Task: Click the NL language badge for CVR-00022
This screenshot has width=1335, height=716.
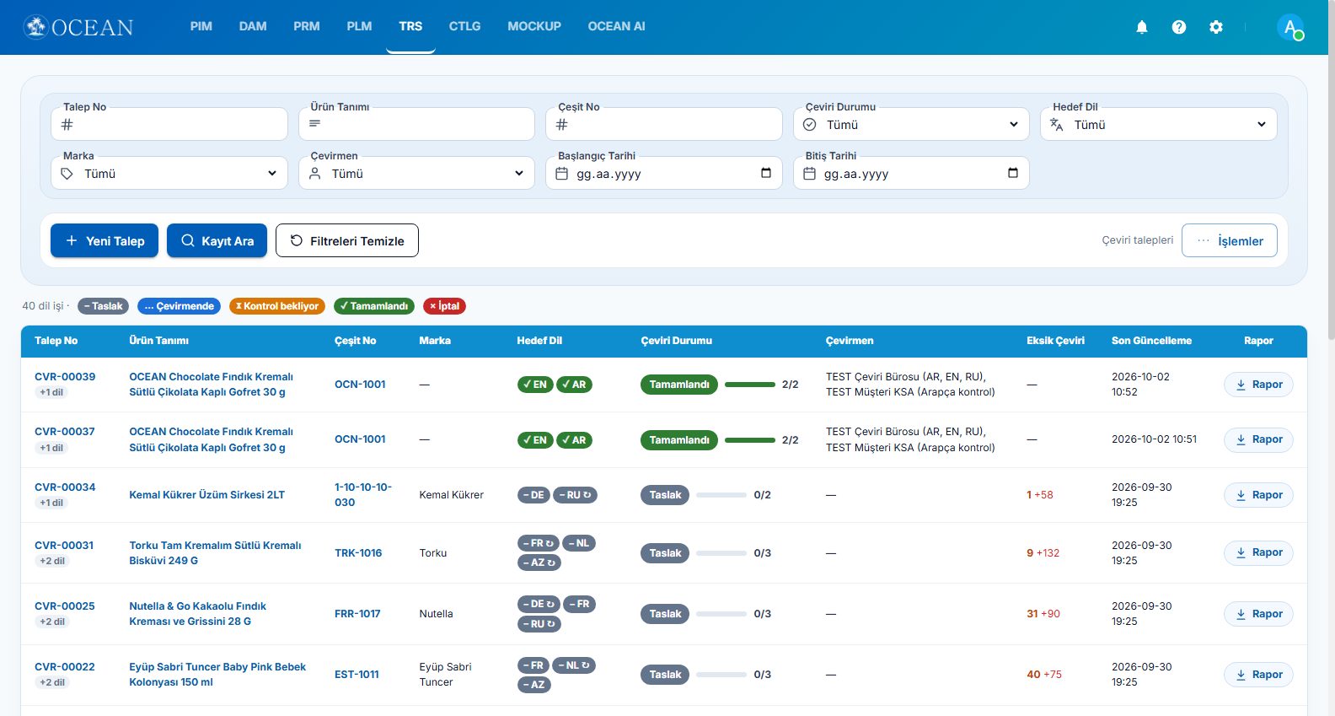Action: (574, 665)
